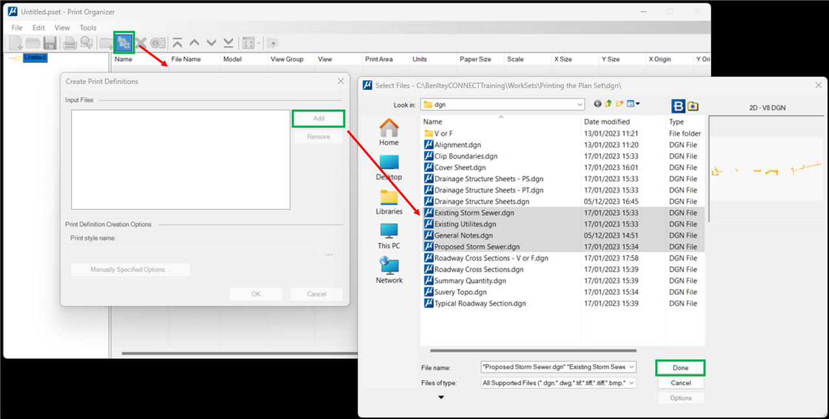Click Options in the Select Files dialog

coord(680,398)
